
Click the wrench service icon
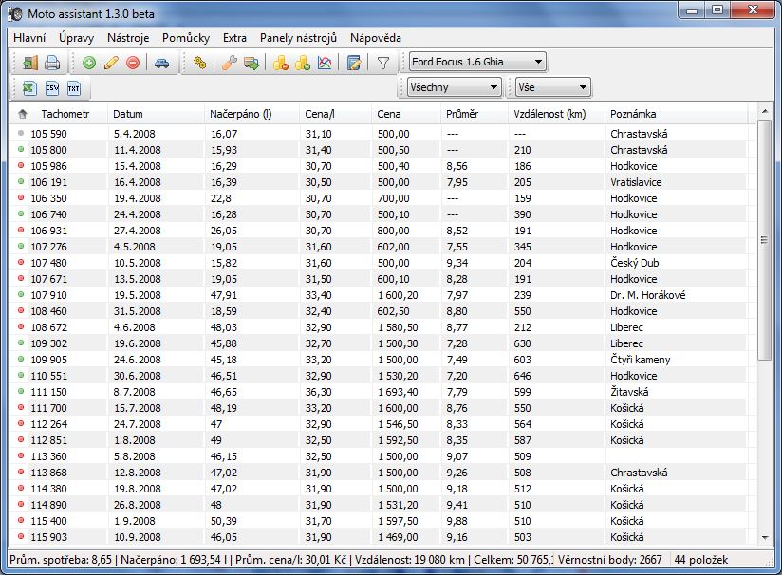229,64
